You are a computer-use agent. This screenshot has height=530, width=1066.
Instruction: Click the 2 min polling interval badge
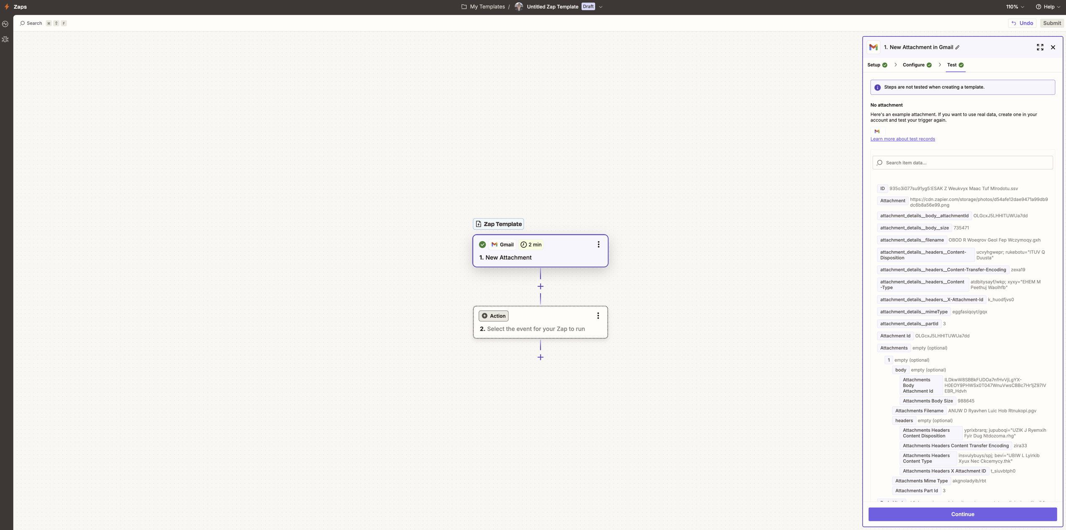coord(531,244)
